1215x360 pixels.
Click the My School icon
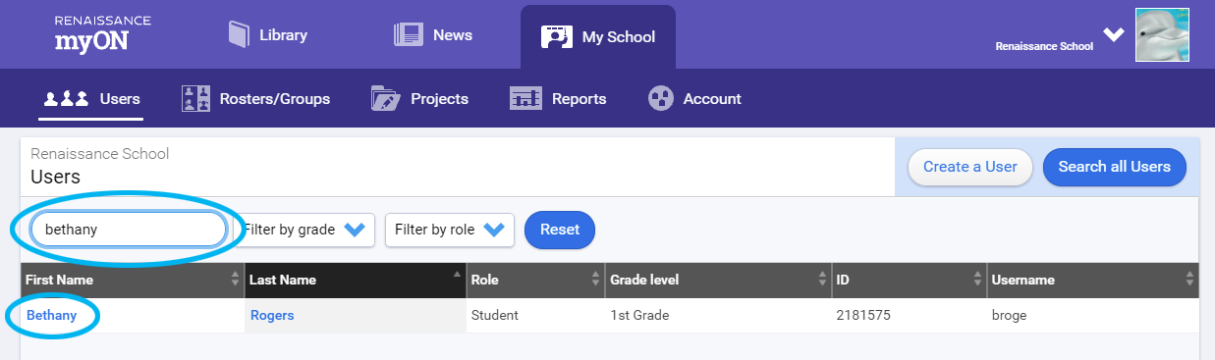[x=556, y=37]
